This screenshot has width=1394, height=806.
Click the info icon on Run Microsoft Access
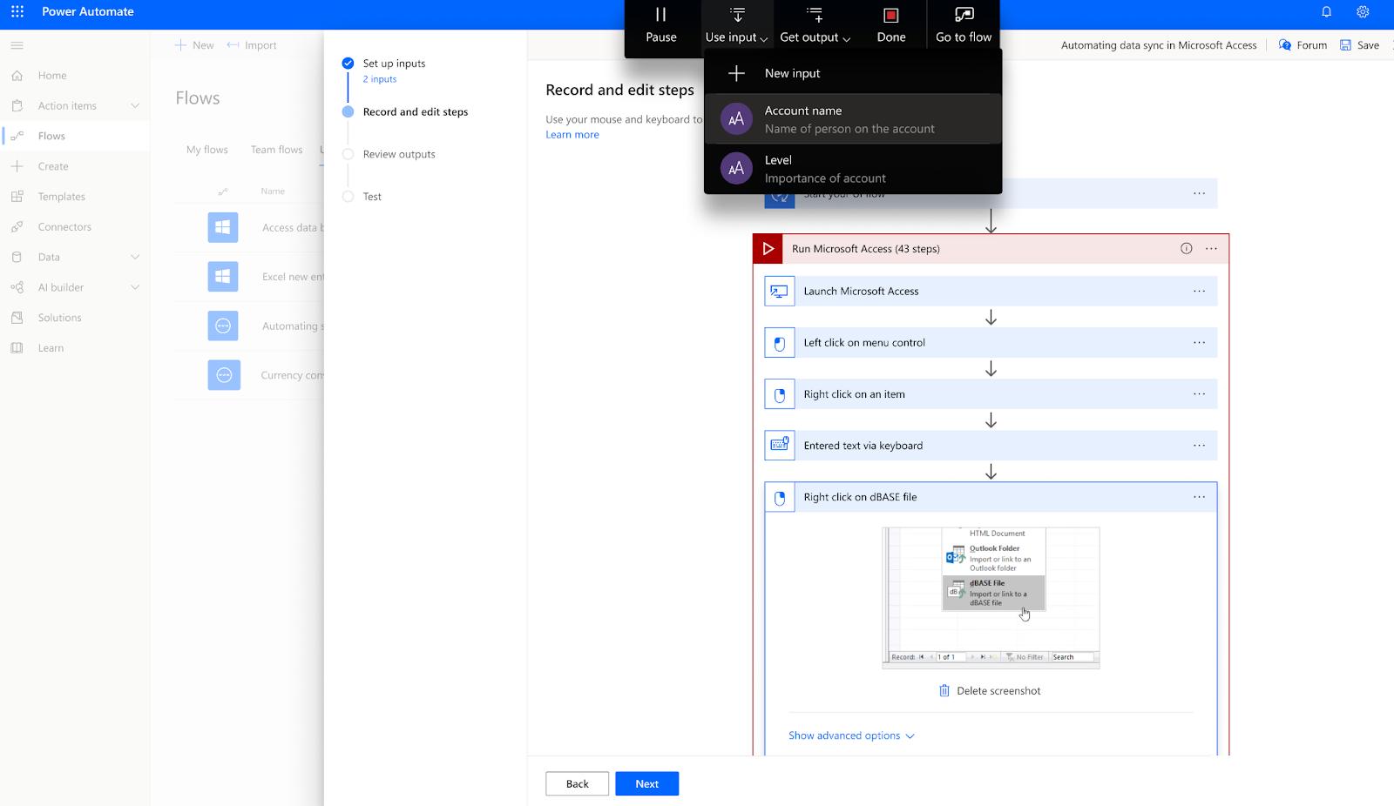point(1186,249)
